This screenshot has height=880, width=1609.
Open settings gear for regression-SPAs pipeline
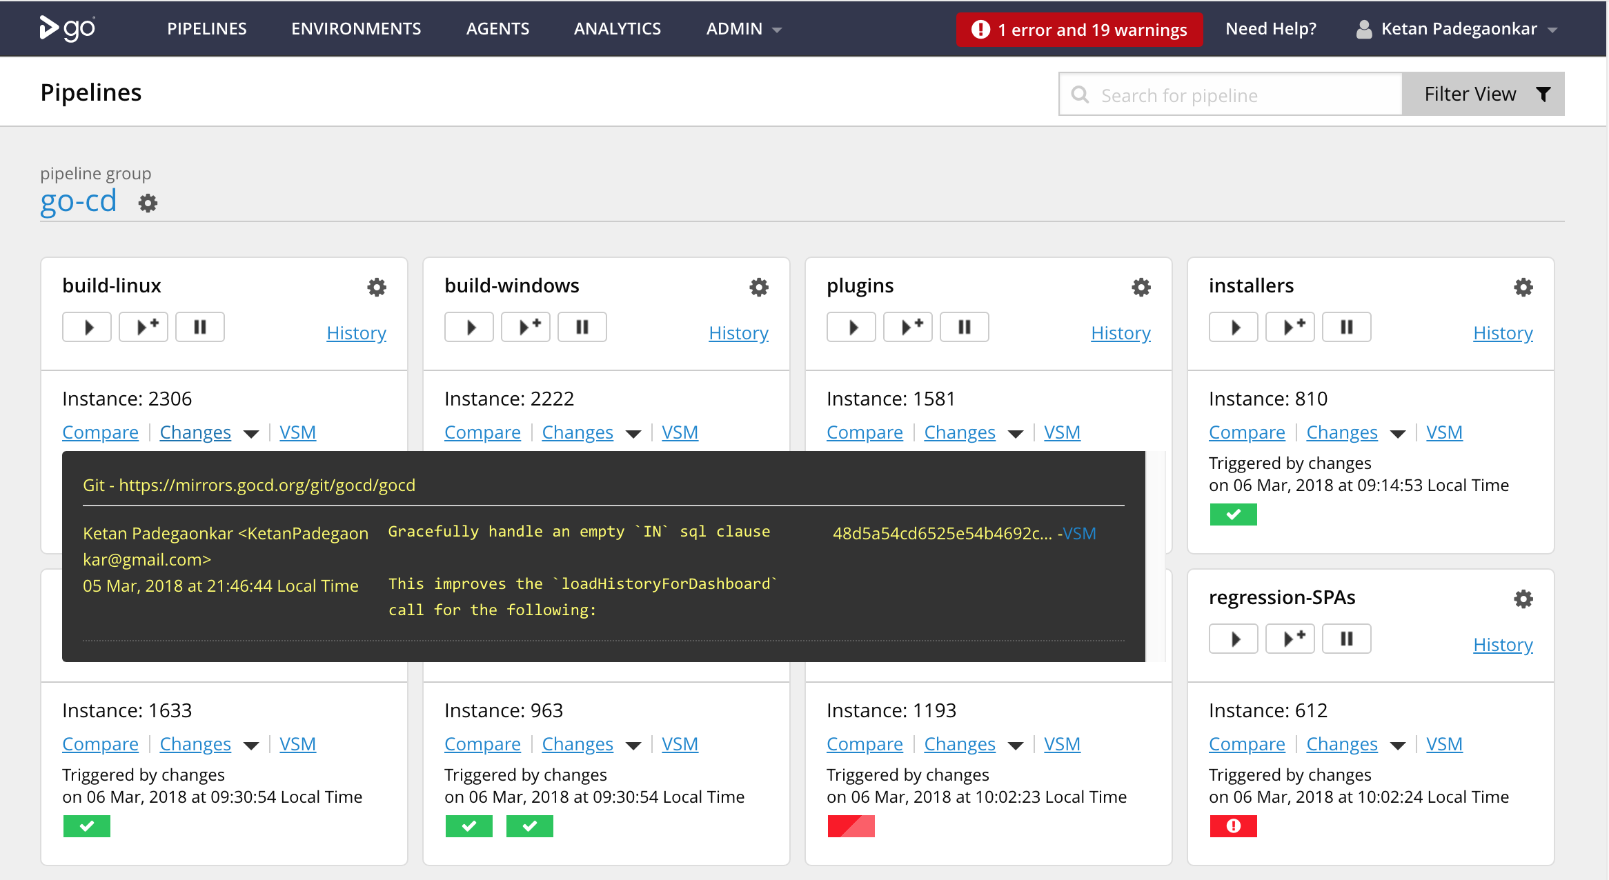(x=1523, y=599)
